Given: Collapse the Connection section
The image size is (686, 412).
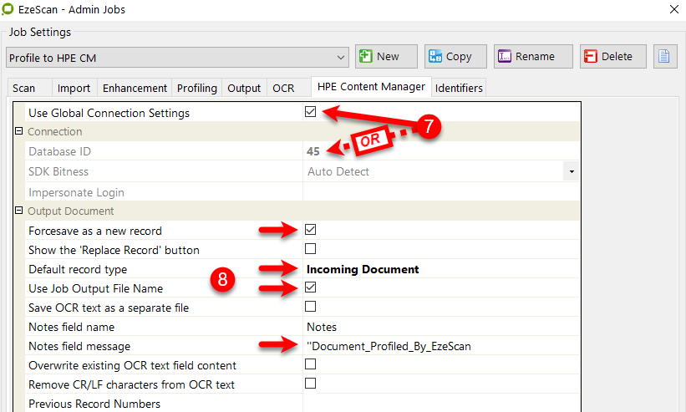Looking at the screenshot, I should click(x=19, y=132).
